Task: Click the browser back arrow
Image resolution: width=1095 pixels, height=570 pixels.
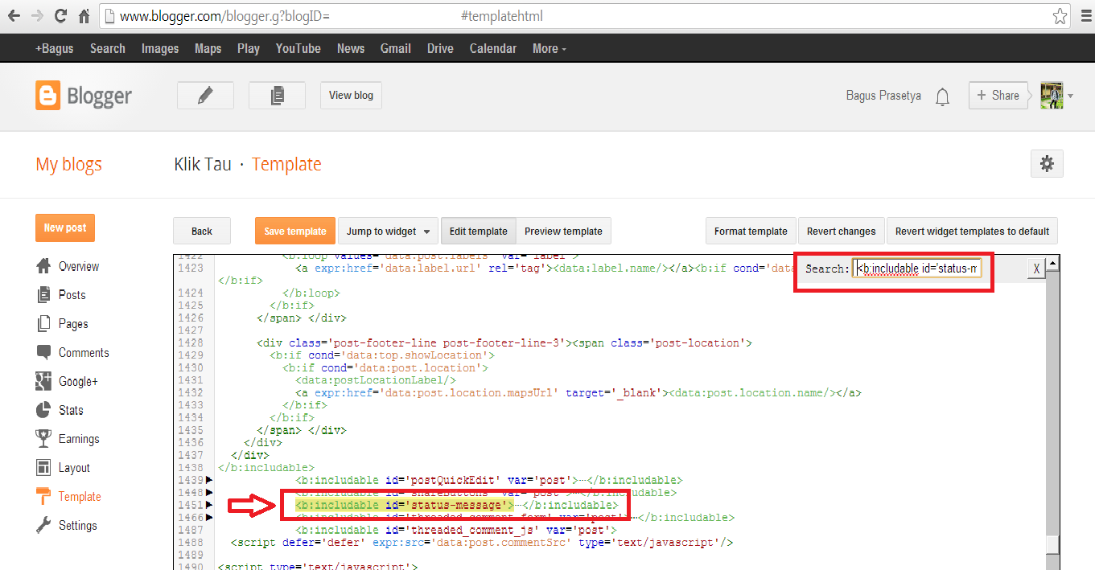Action: click(x=14, y=15)
